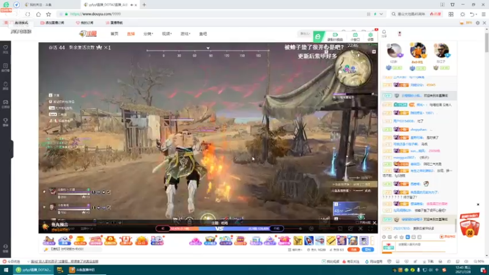Vote on right blue side of prediction

(277, 229)
